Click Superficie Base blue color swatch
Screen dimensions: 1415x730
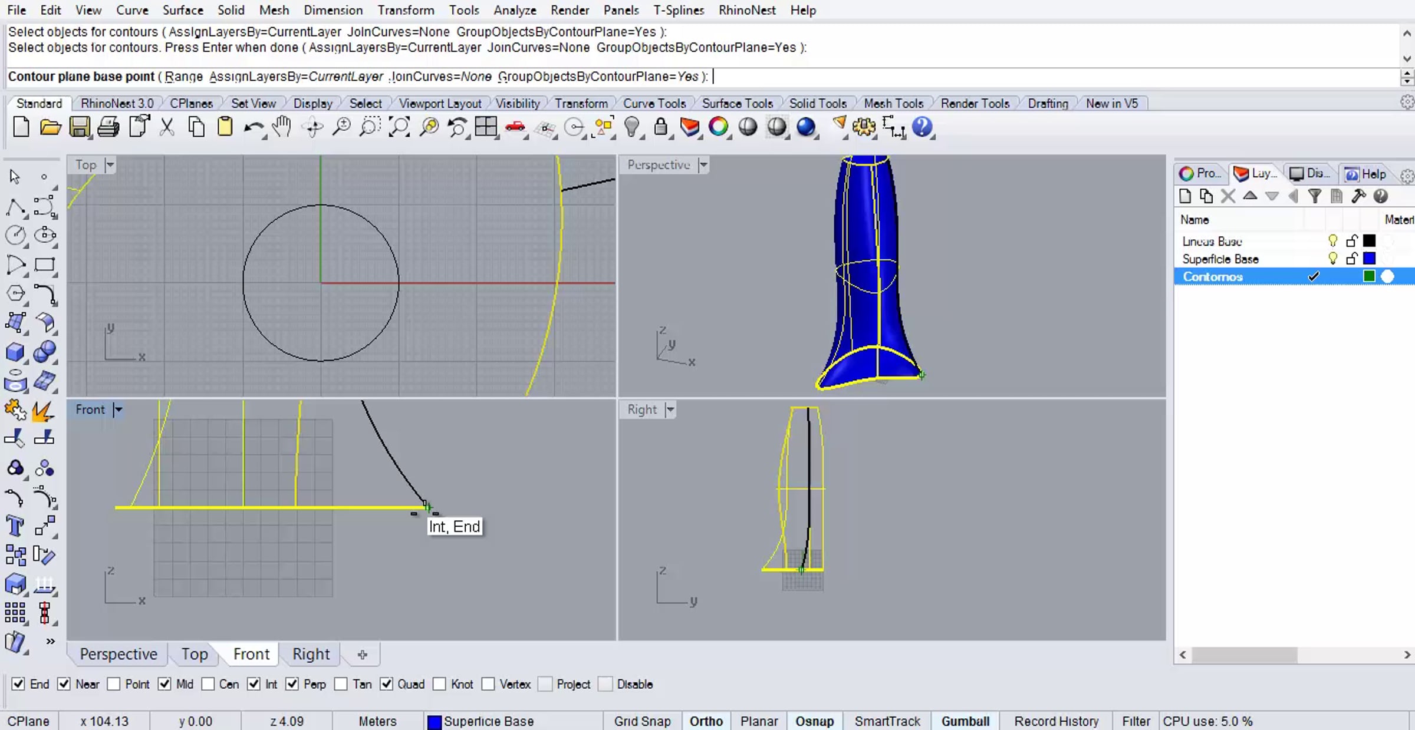pyautogui.click(x=1369, y=259)
